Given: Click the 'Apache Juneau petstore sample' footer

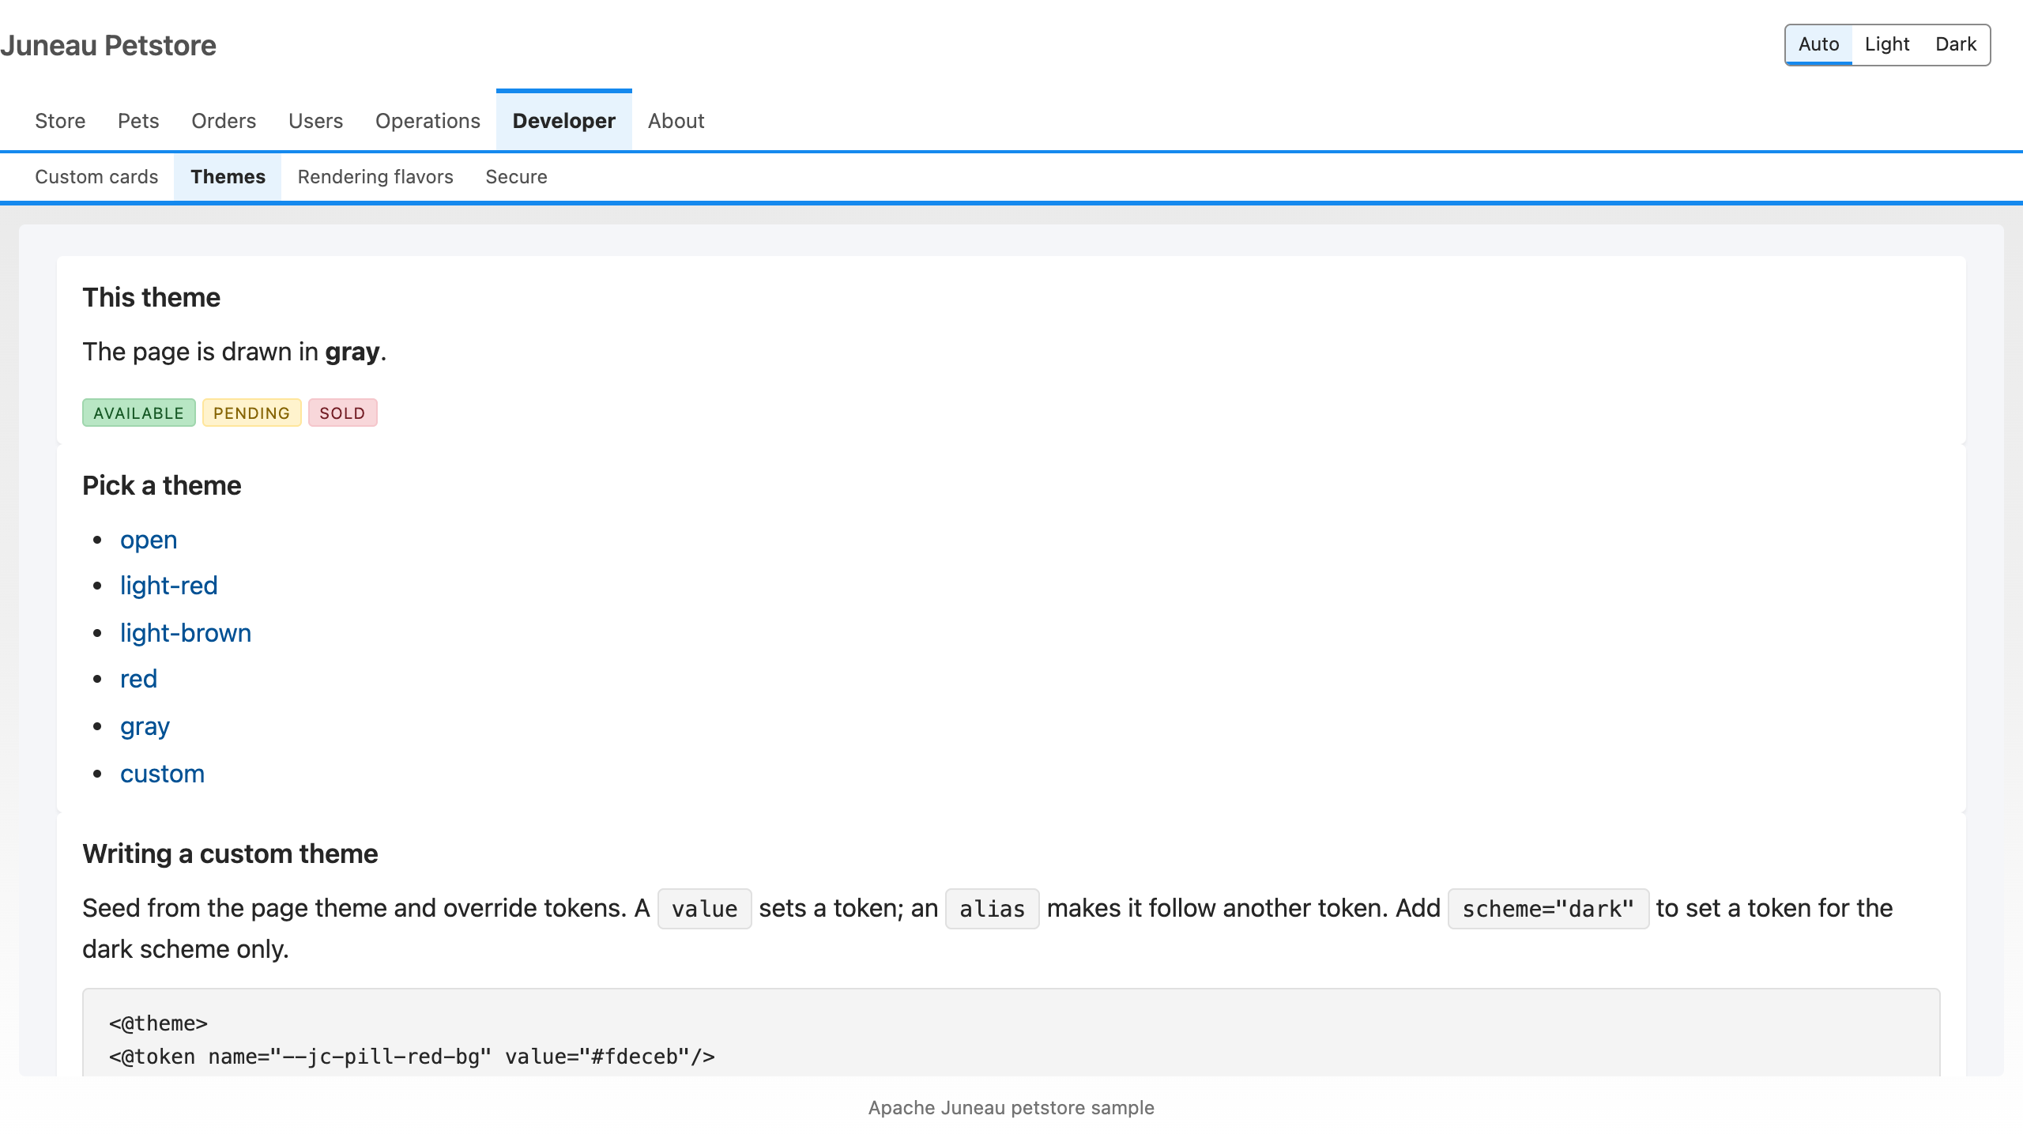Looking at the screenshot, I should (1011, 1108).
